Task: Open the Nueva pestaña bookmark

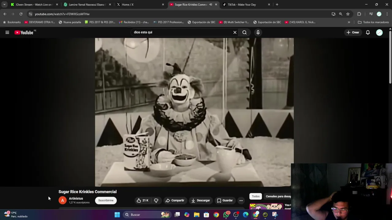Action: (70, 22)
